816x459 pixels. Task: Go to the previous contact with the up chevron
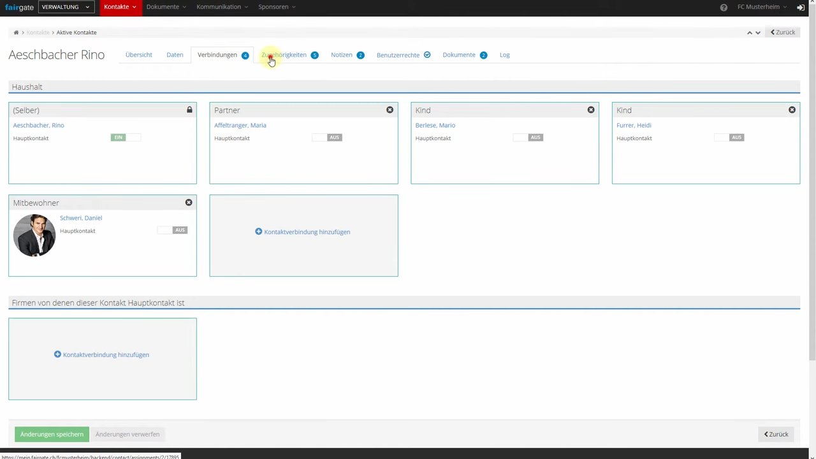tap(750, 33)
